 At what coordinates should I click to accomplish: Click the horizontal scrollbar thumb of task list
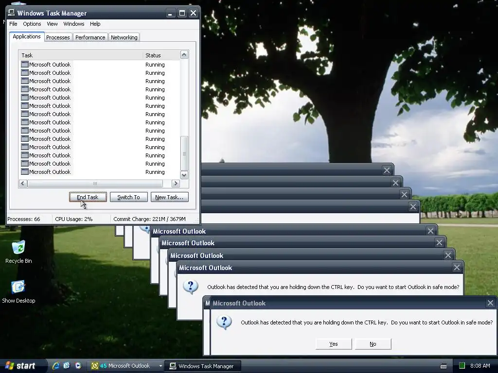(x=95, y=183)
